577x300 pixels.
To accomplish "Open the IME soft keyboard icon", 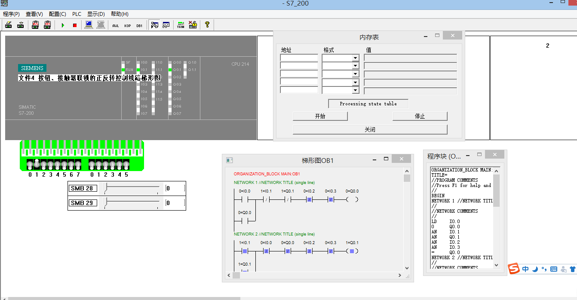I will (x=554, y=269).
